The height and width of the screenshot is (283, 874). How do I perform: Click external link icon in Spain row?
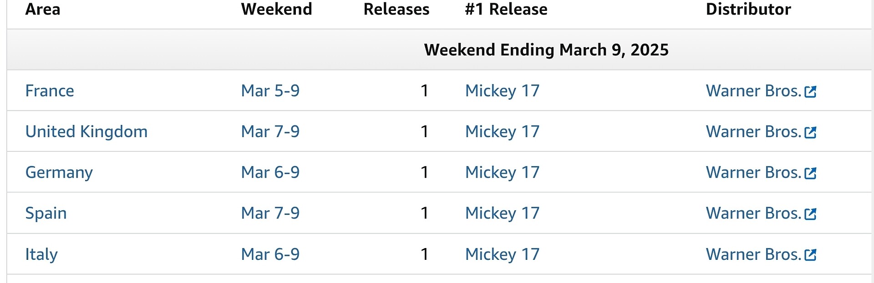pyautogui.click(x=810, y=214)
